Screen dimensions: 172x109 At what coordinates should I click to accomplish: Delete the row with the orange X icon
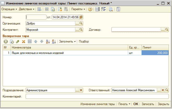pos(24,41)
